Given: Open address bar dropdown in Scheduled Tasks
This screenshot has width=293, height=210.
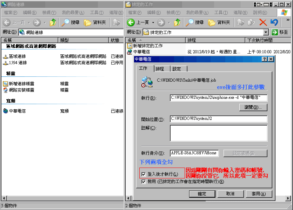Looking at the screenshot, I should 266,32.
